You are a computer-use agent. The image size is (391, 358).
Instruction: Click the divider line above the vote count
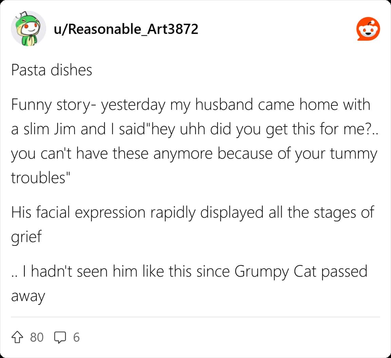pos(195,317)
